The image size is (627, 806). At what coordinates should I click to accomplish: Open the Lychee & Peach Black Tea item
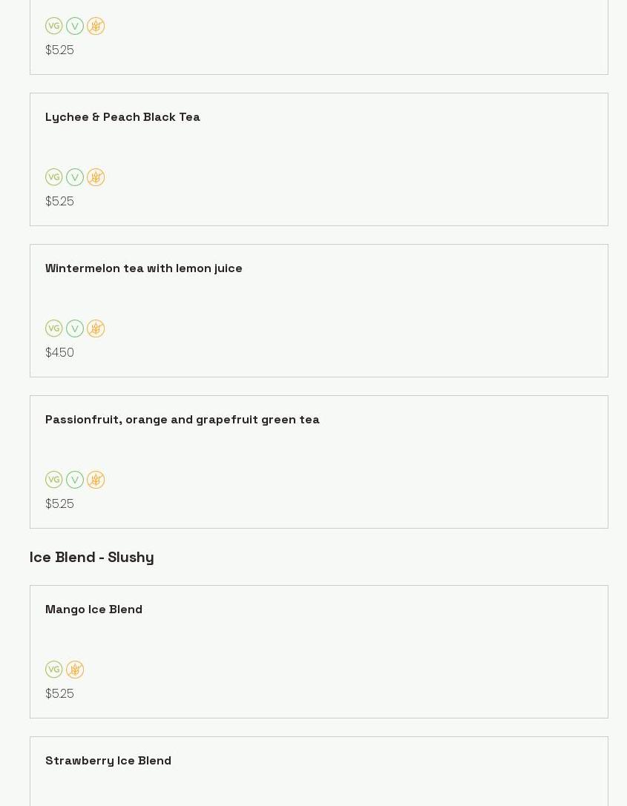[122, 117]
